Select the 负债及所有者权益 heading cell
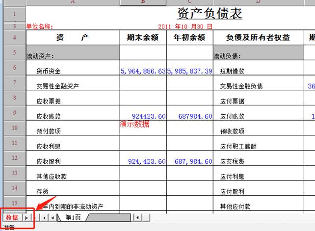Viewport: 315px width, 231px height. coord(258,38)
